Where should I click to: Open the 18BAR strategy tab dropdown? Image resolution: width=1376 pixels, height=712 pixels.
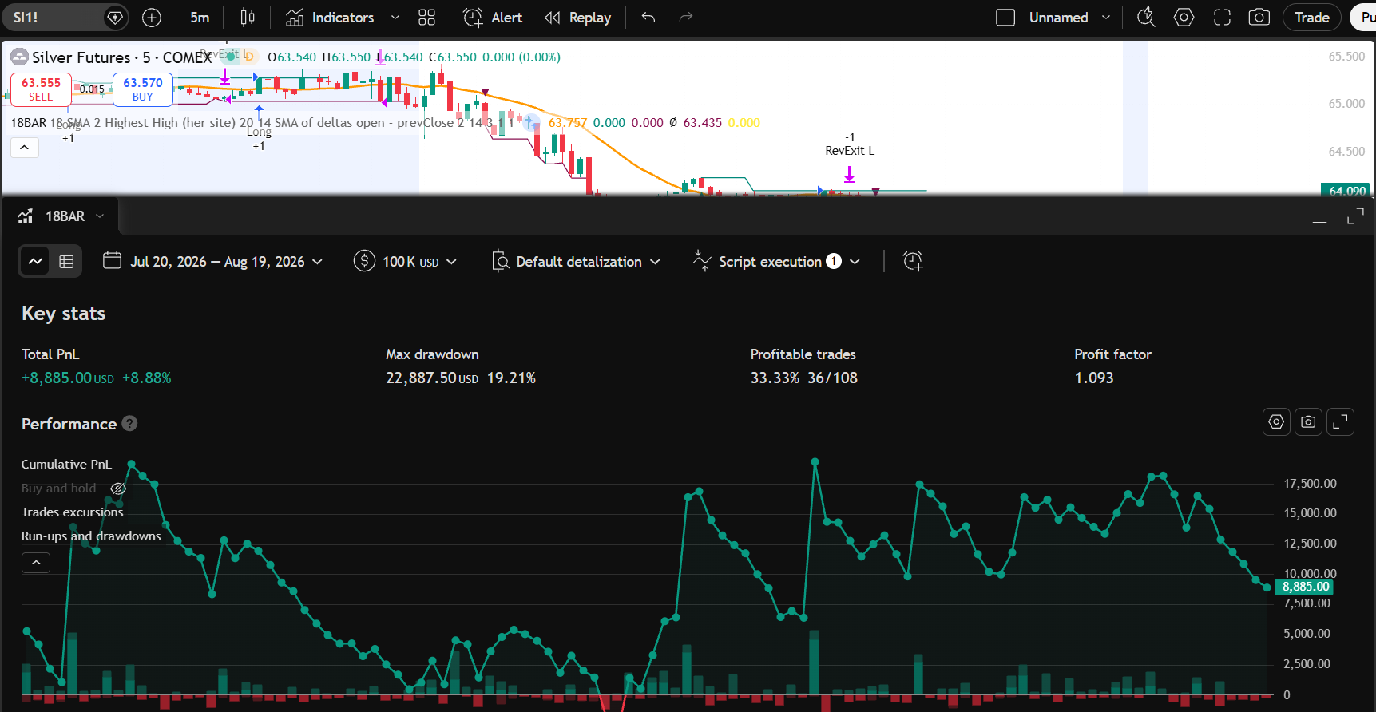tap(100, 216)
